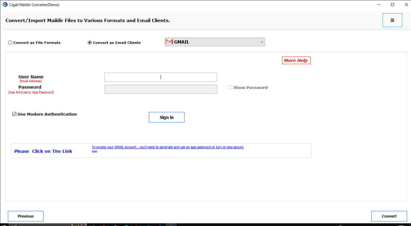Click the Convert button
Viewport: 411px width, 226px height.
tap(389, 216)
